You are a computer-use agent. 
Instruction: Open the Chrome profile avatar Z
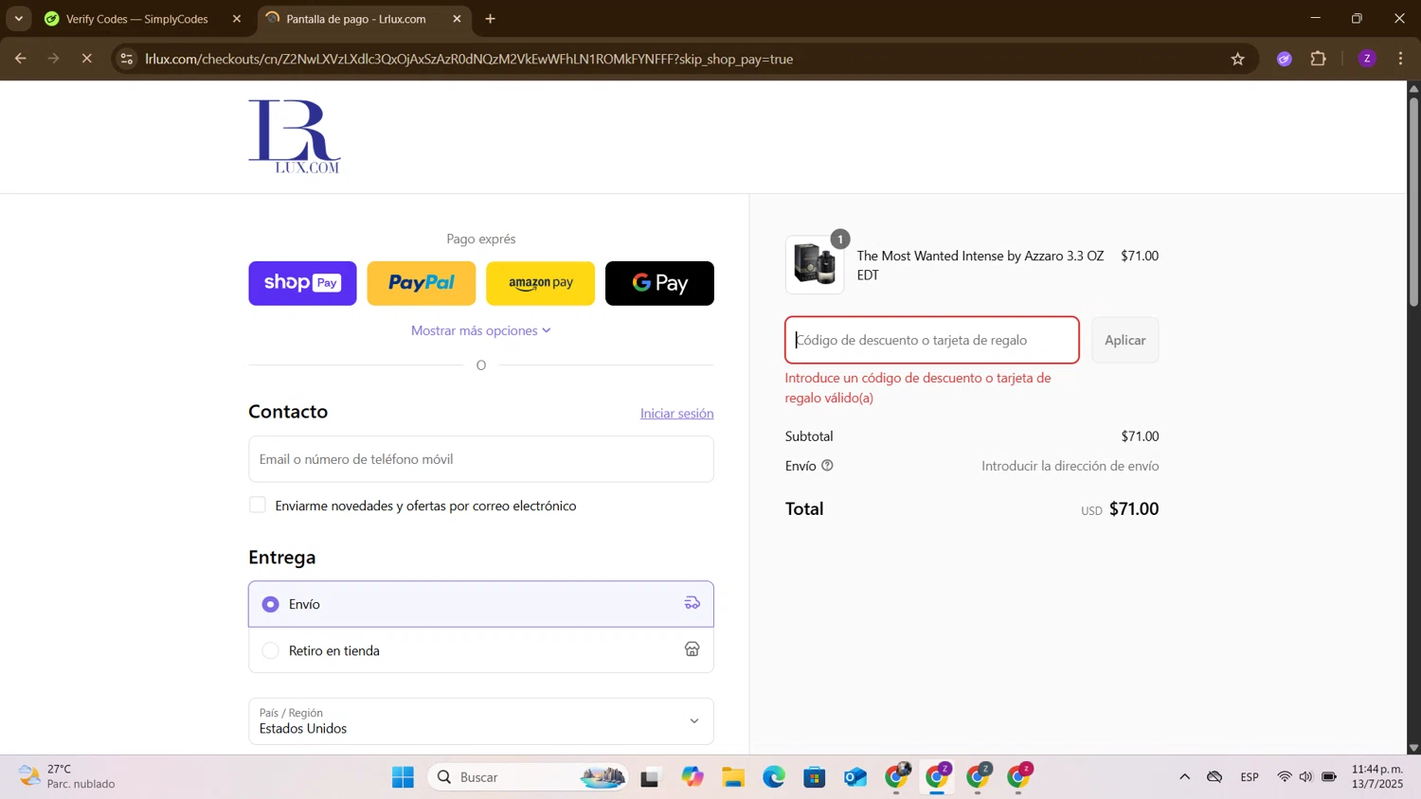coord(1367,59)
